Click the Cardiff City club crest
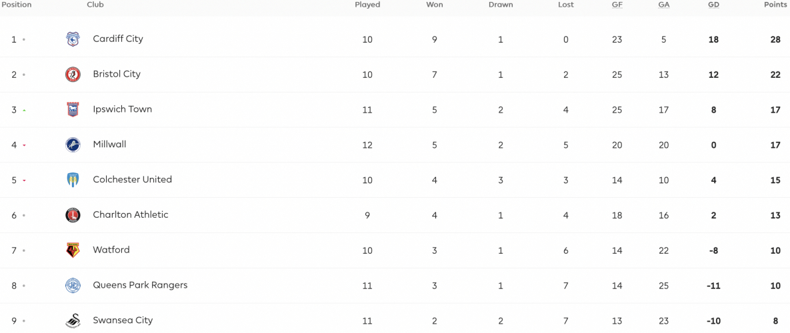 pyautogui.click(x=73, y=39)
